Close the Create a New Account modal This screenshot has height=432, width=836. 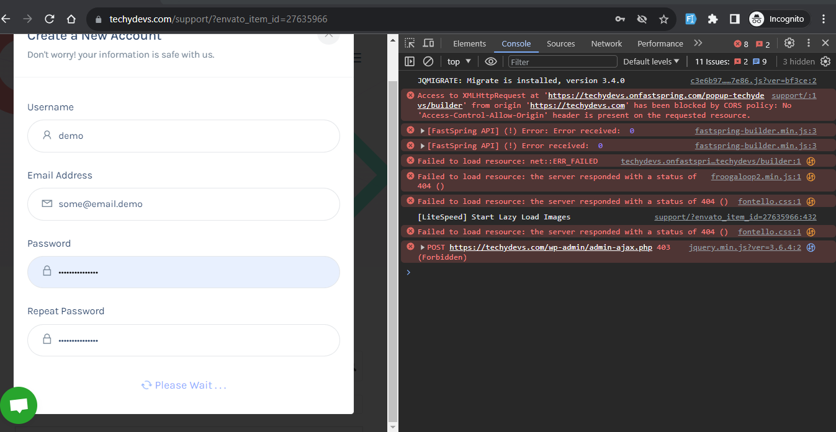tap(328, 37)
